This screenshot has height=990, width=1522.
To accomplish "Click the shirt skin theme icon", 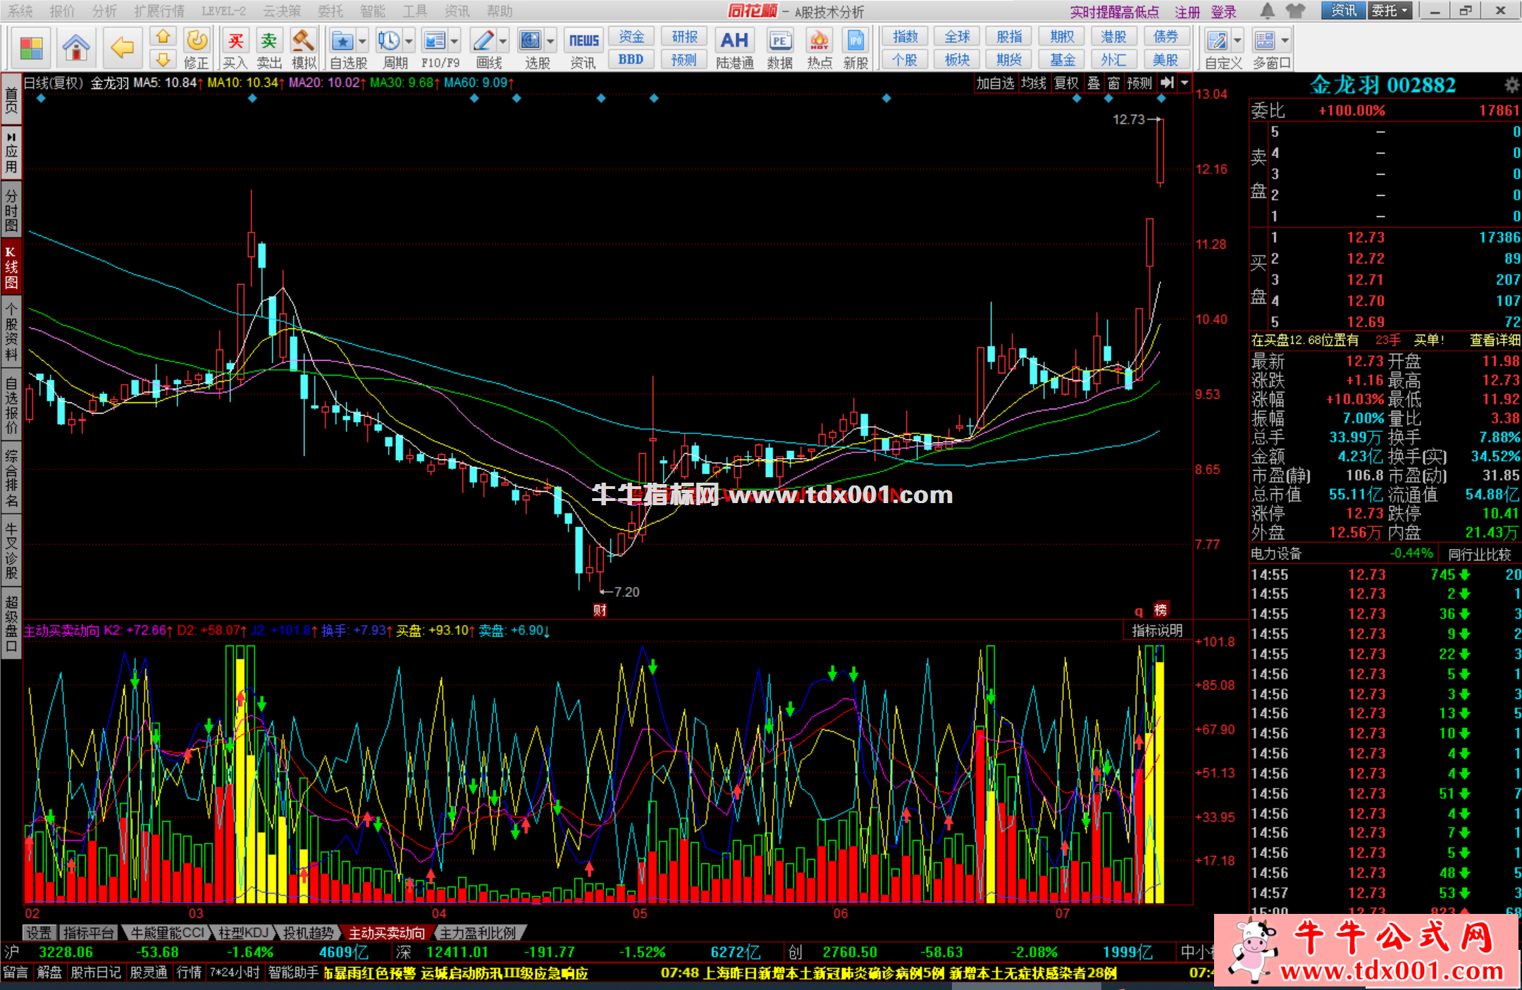I will click(x=1295, y=11).
